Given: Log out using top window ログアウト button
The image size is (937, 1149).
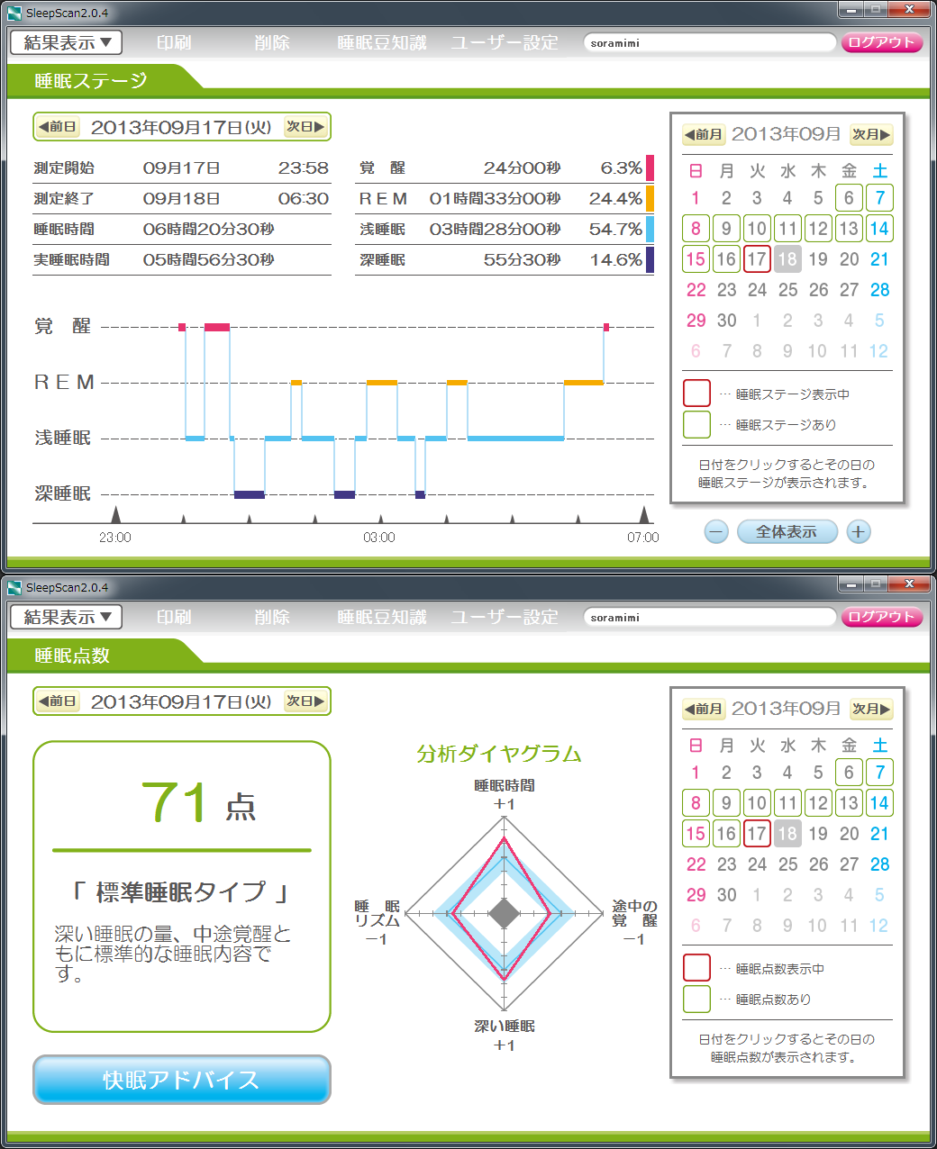Looking at the screenshot, I should tap(881, 42).
